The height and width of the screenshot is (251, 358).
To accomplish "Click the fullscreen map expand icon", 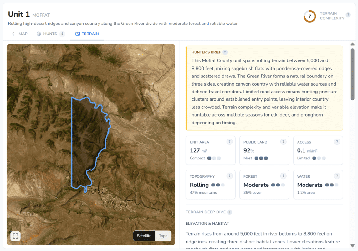I will point(16,236).
